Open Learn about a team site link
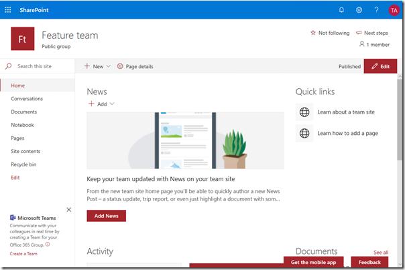Viewport: 405px width, 270px height. 346,112
